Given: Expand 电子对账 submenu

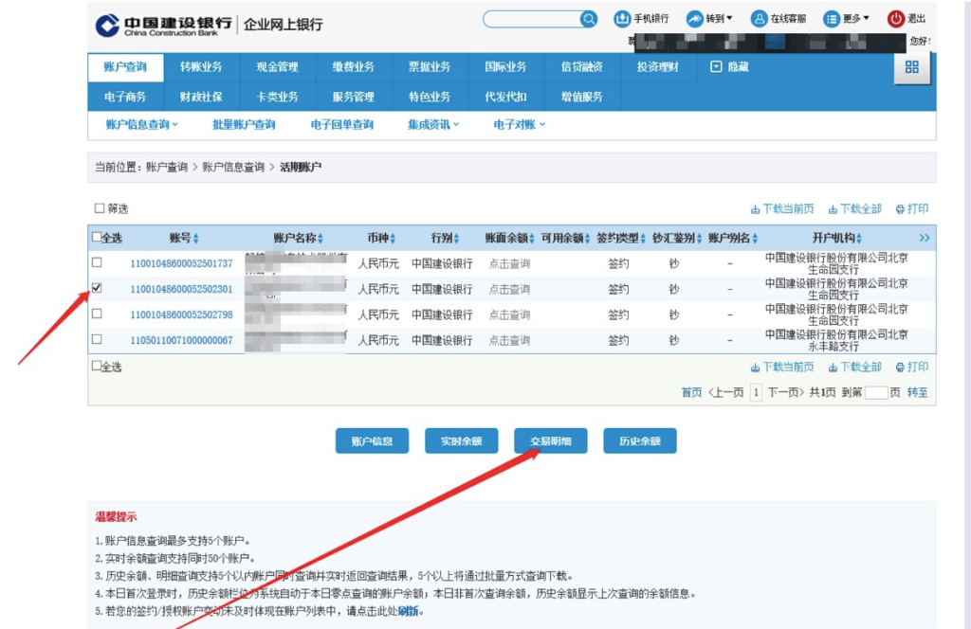Looking at the screenshot, I should (519, 124).
